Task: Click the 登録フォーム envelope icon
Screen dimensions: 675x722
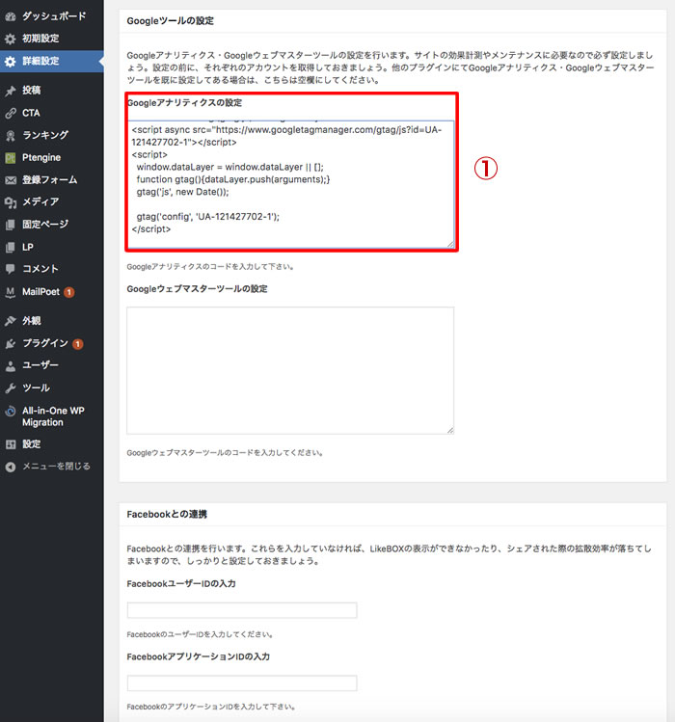Action: point(11,180)
